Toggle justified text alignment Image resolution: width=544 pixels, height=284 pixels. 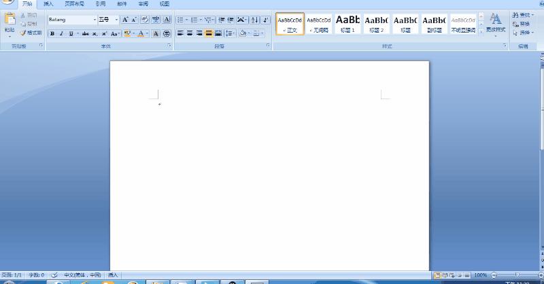click(x=209, y=33)
